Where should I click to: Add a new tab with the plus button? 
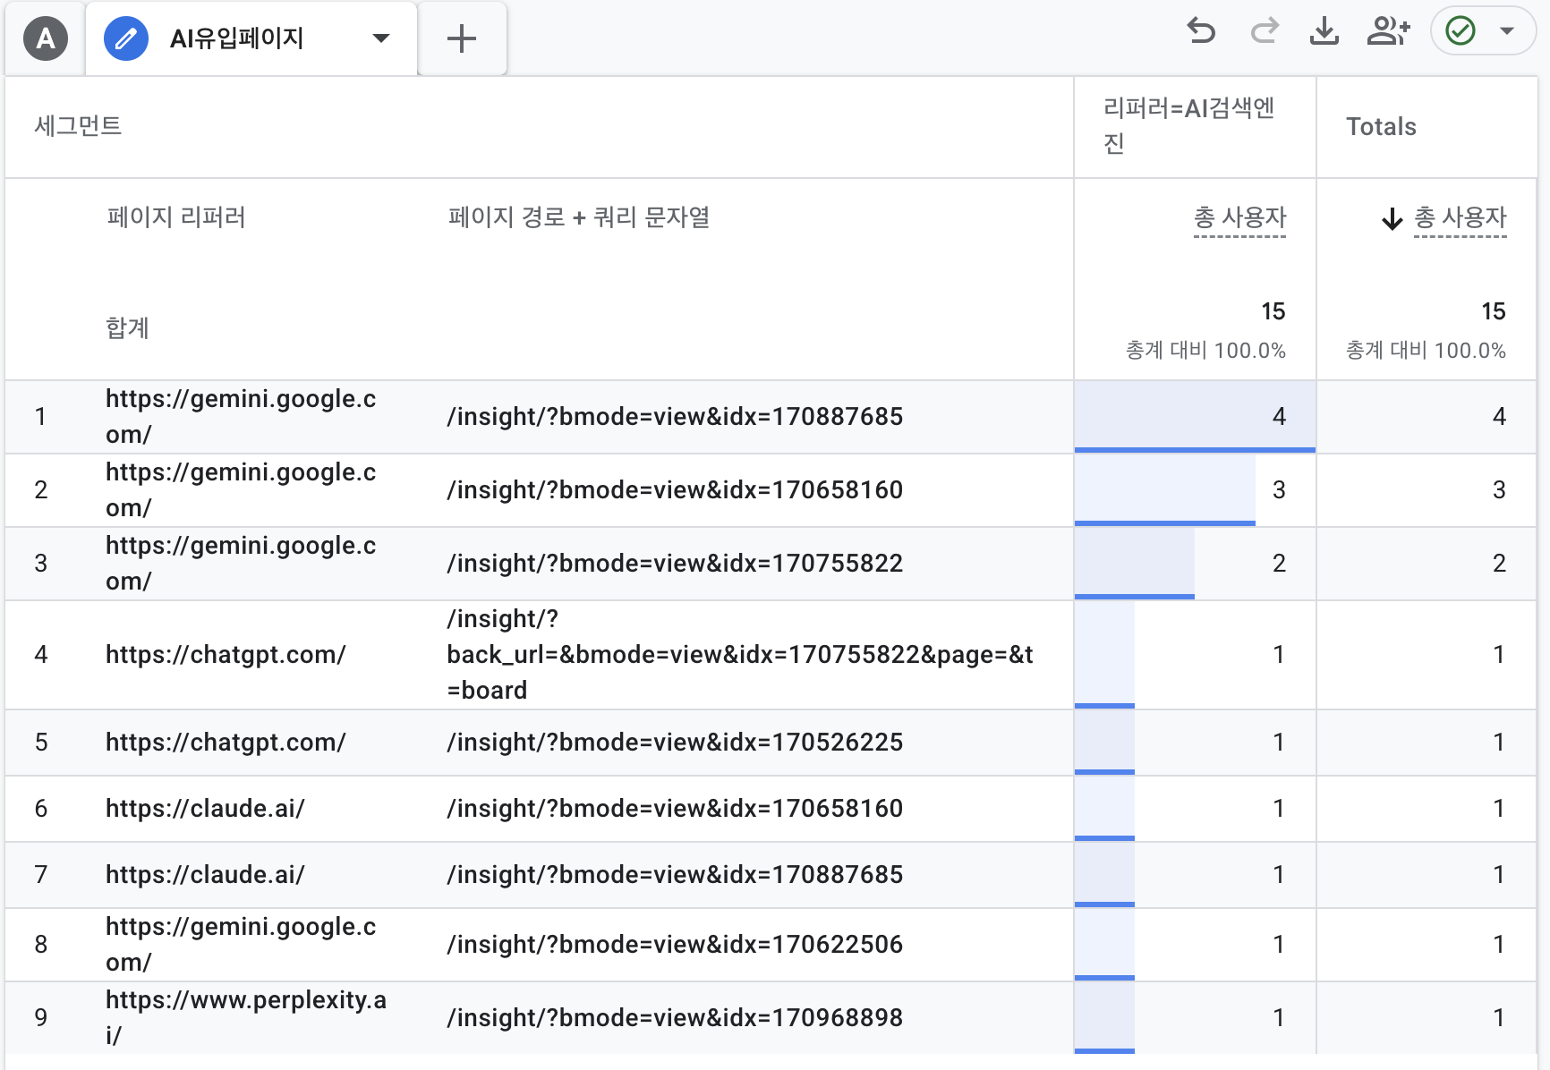(x=462, y=38)
